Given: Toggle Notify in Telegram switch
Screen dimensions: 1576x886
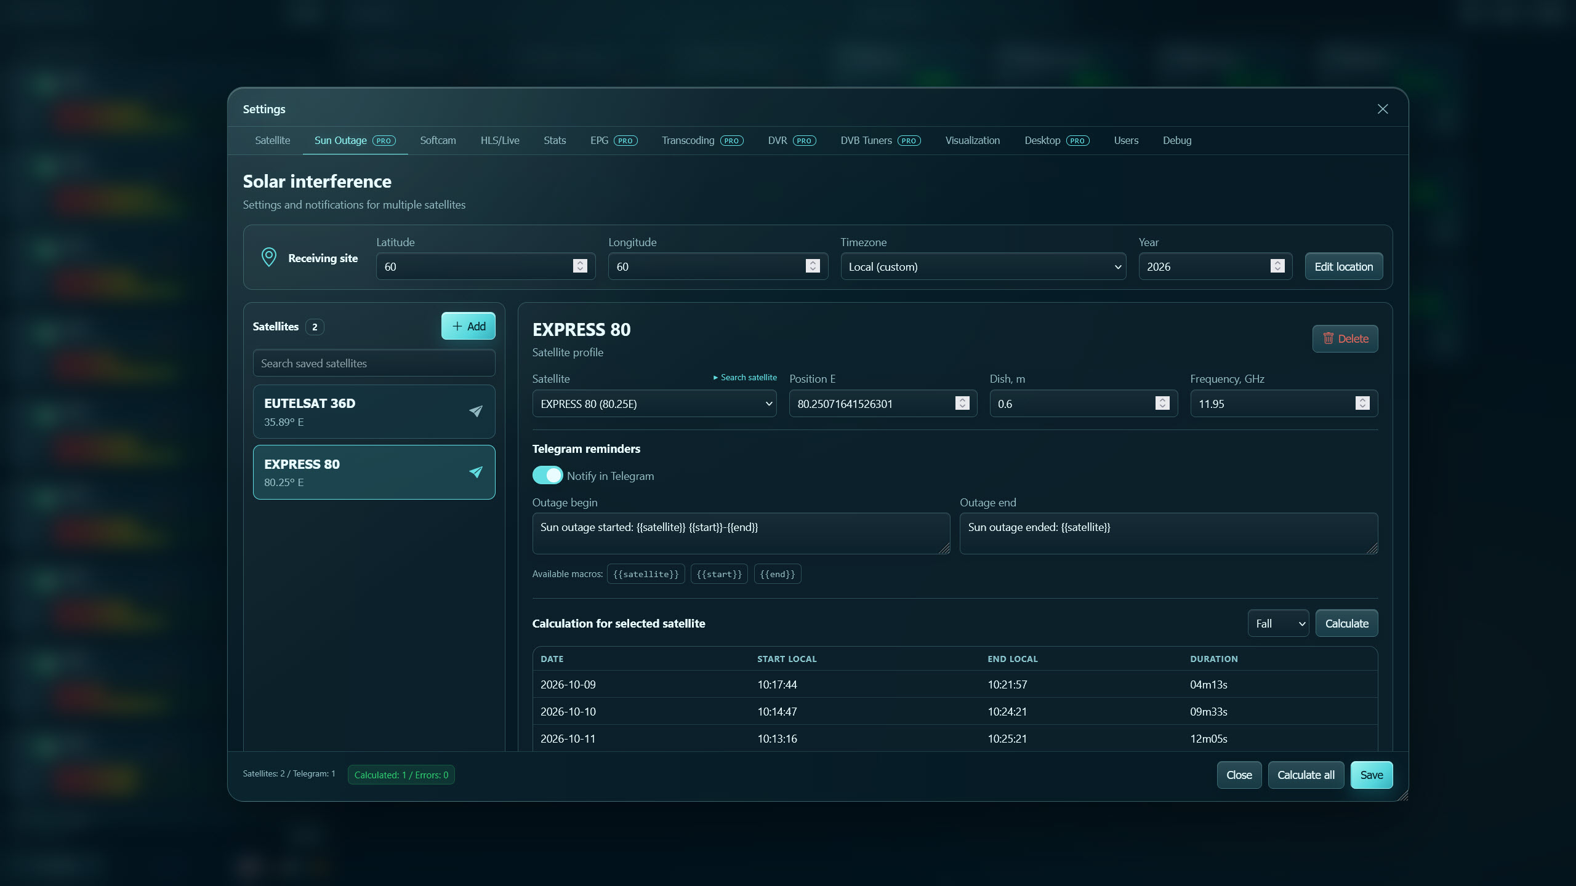Looking at the screenshot, I should (547, 476).
